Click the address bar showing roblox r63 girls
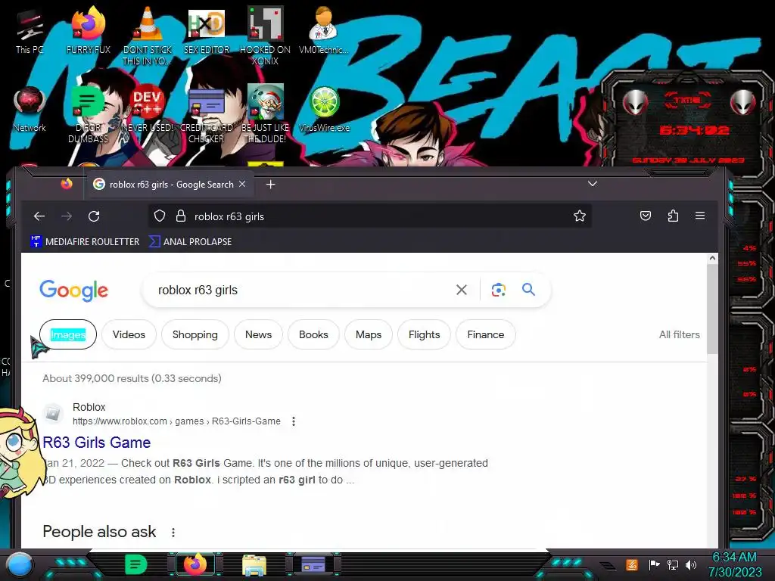The image size is (775, 581). (371, 216)
